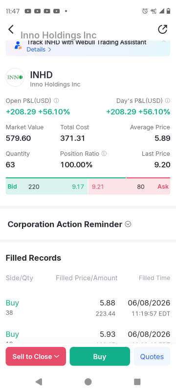This screenshot has width=176, height=392.
Task: Open the Details link in banner
Action: pos(39,49)
